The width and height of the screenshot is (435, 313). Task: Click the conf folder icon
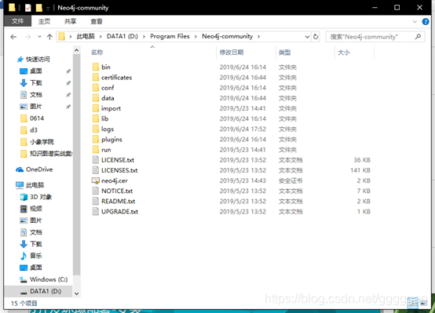pyautogui.click(x=96, y=88)
